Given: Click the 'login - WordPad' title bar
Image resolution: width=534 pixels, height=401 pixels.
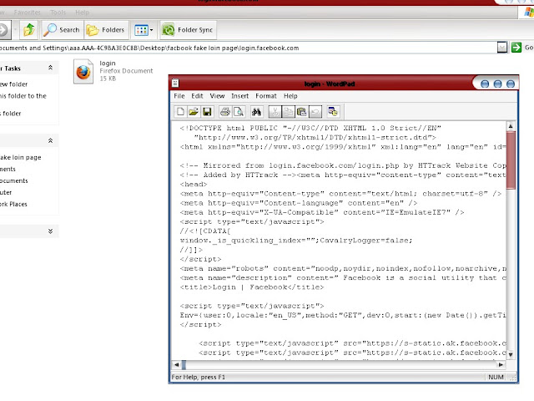Looking at the screenshot, I should click(329, 84).
